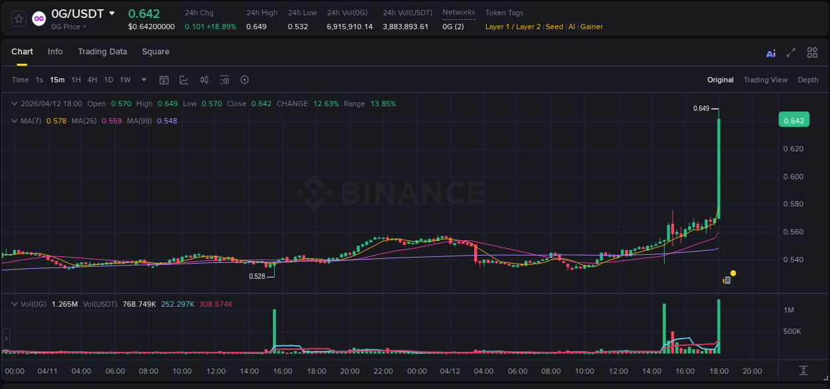Open the hexagon chart settings icon
This screenshot has height=389, width=830.
tap(244, 80)
